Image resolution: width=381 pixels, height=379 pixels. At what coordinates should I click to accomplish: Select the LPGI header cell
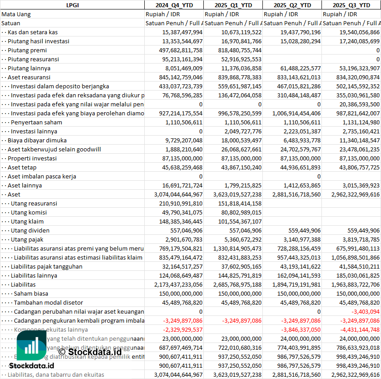73,5
